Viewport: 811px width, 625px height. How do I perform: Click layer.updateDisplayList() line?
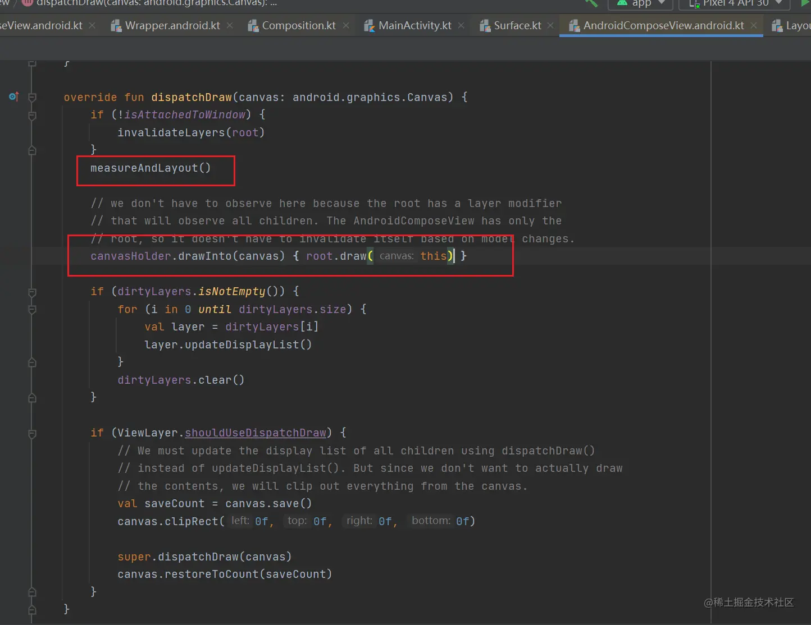pos(228,344)
